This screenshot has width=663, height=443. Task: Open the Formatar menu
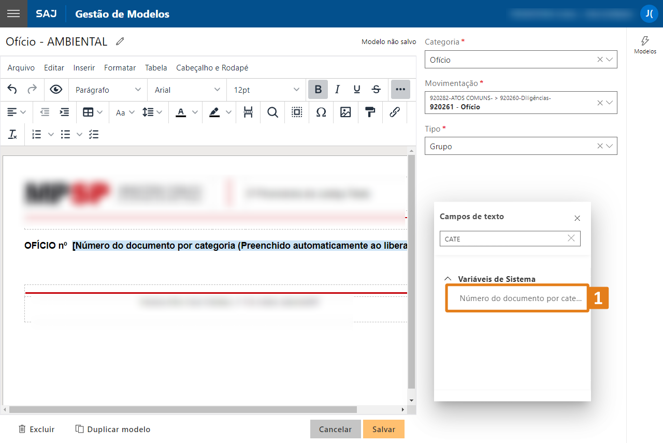click(120, 68)
